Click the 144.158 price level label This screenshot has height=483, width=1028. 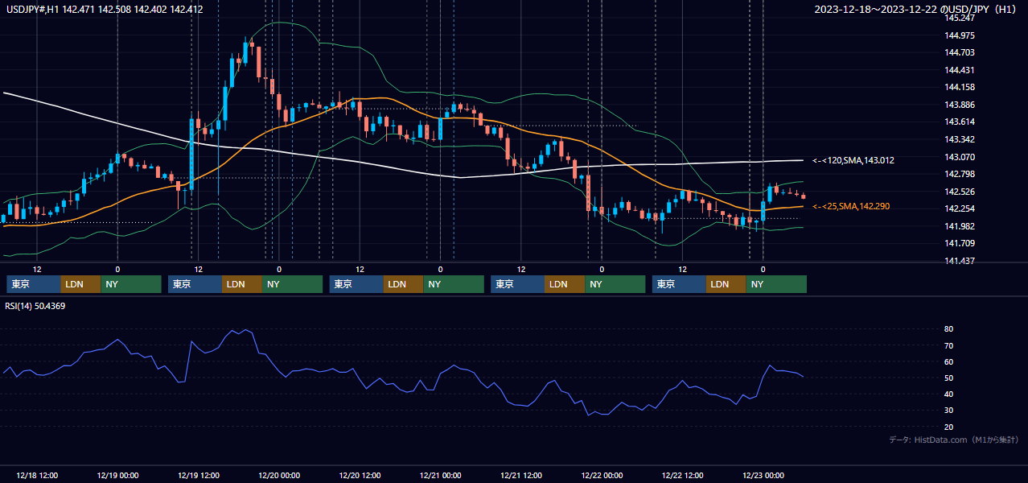pos(960,87)
